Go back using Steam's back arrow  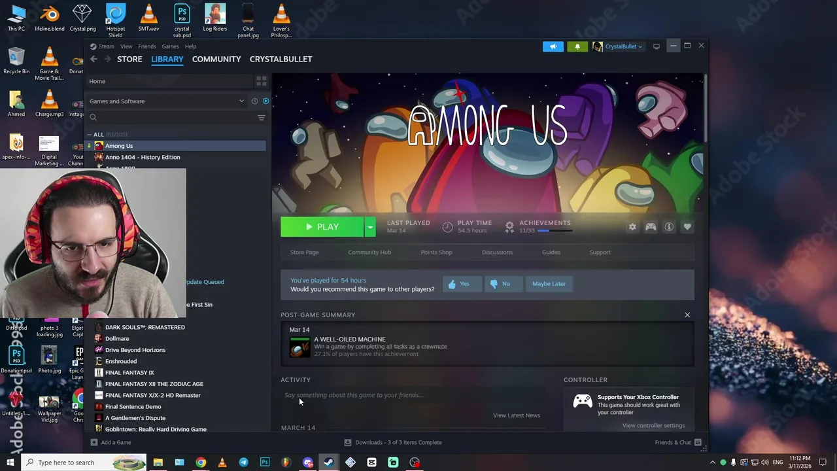point(94,59)
